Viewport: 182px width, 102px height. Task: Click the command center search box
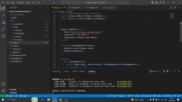tap(95, 3)
